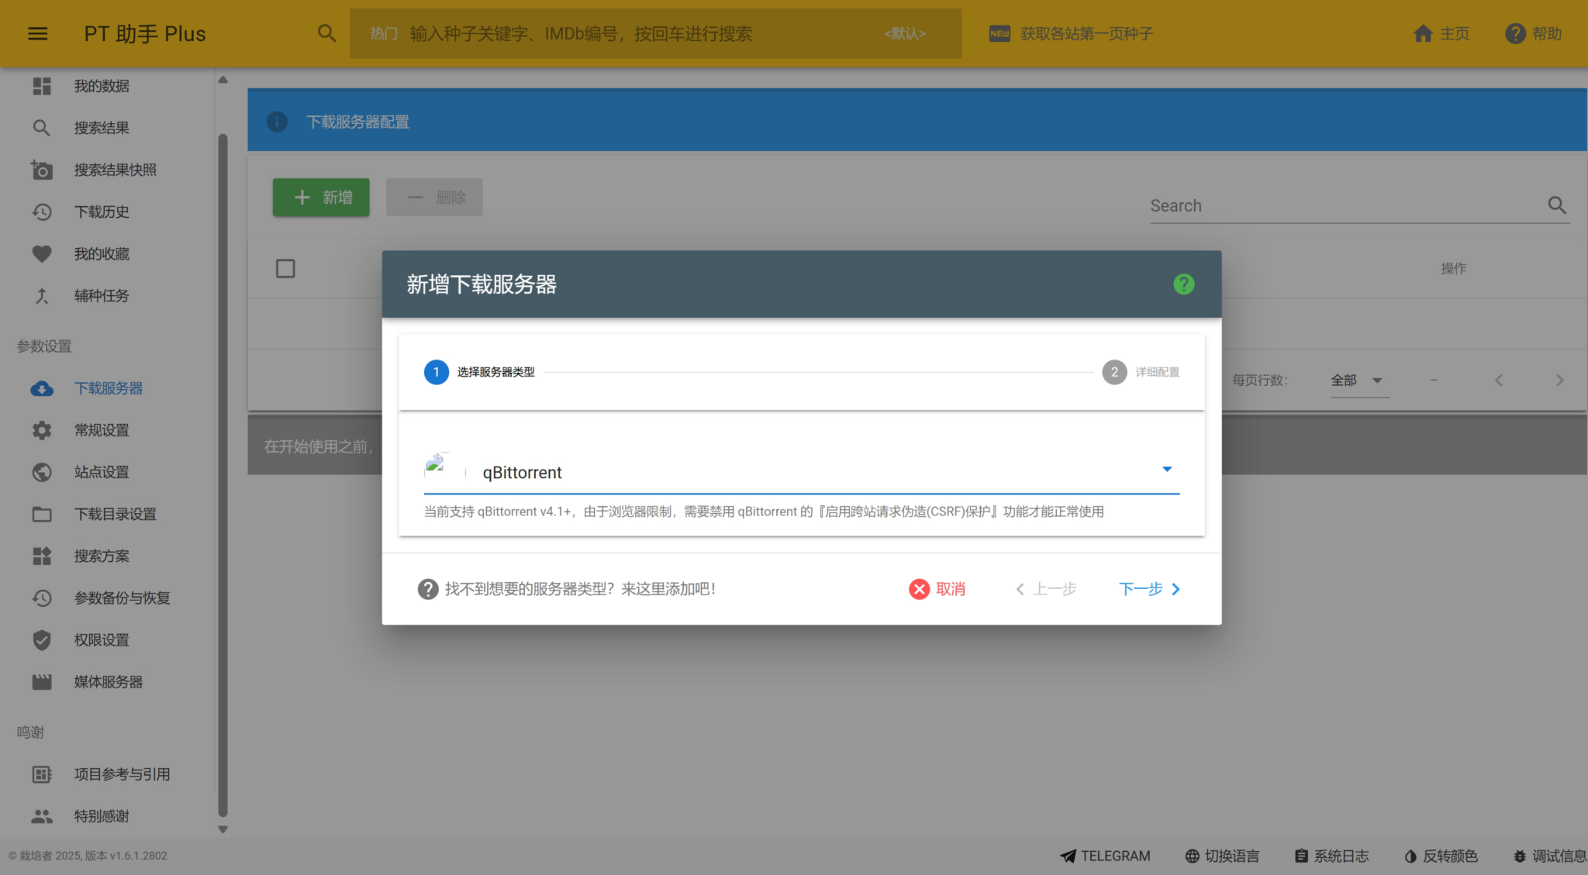The image size is (1588, 875).
Task: Open the rows per page 全部 dropdown
Action: [1358, 381]
